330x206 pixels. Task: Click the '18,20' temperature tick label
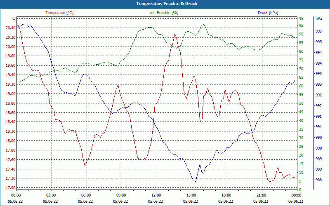click(11, 131)
